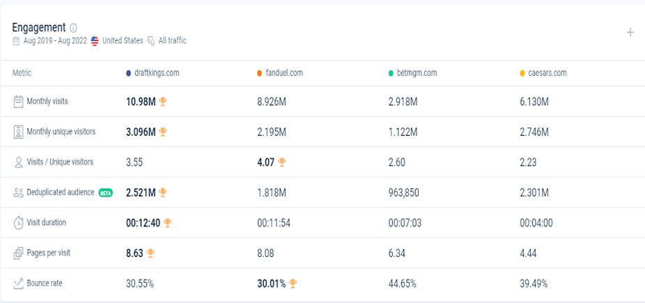
Task: Click the 2.746M unique visitors value
Action: coord(534,132)
